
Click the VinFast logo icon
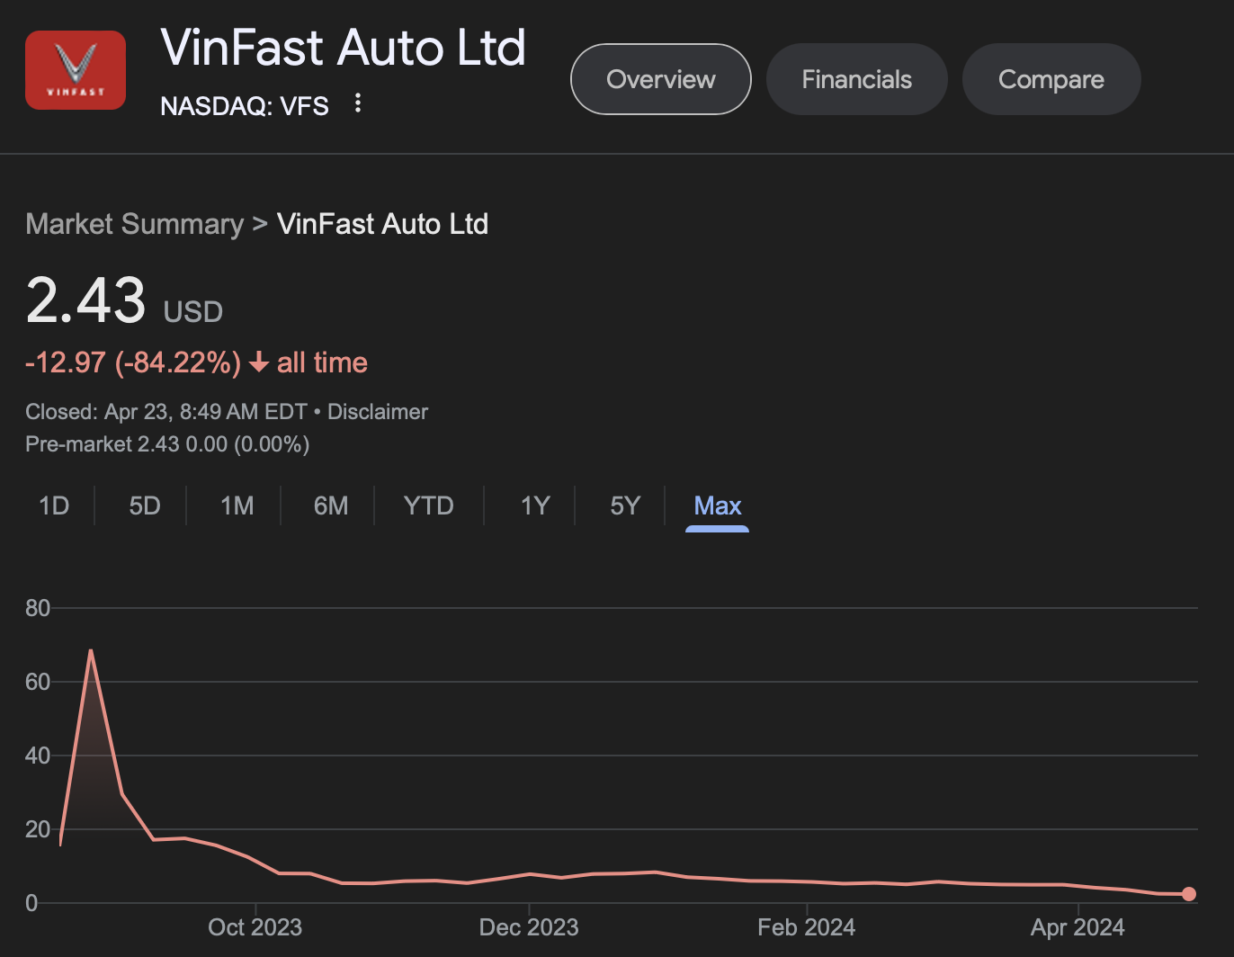point(76,70)
